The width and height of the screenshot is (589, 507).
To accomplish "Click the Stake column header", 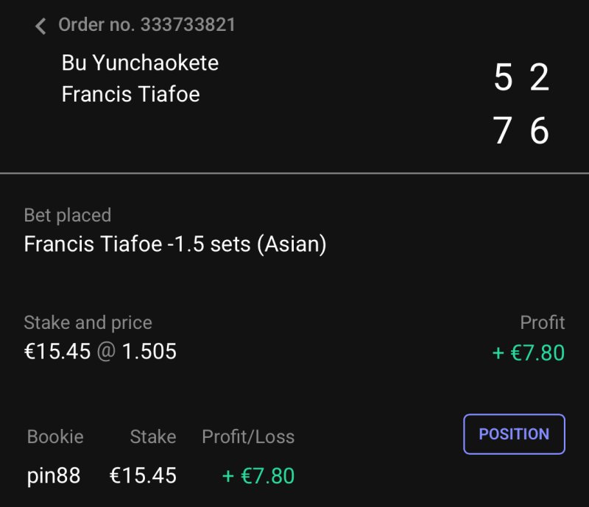I will coord(152,436).
